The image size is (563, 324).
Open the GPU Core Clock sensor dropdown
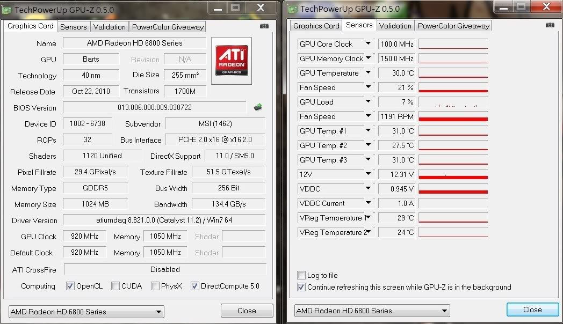[368, 44]
